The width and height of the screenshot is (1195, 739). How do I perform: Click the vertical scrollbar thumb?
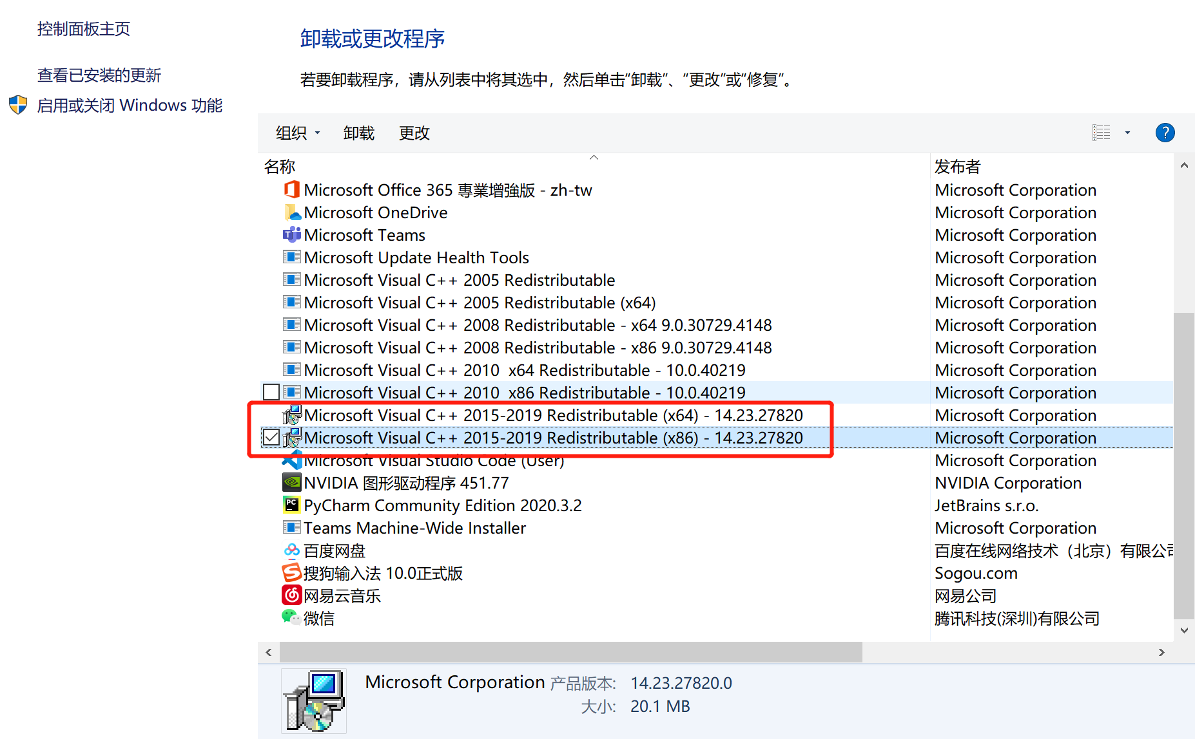(1184, 465)
